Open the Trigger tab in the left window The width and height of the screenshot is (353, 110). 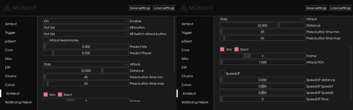click(10, 33)
